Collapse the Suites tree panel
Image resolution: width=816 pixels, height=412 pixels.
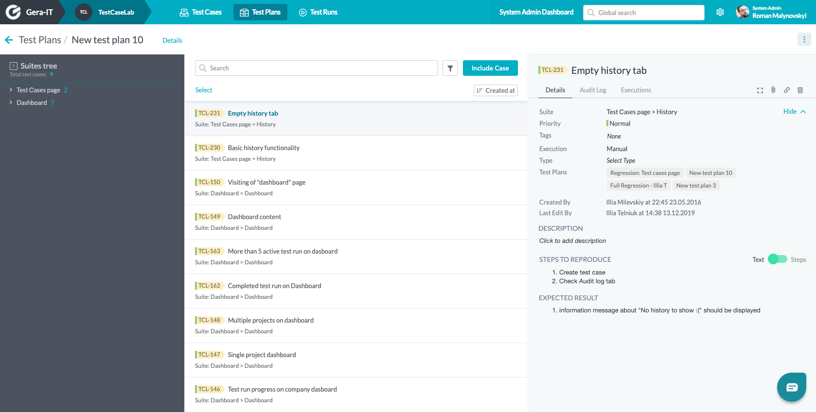pyautogui.click(x=14, y=66)
